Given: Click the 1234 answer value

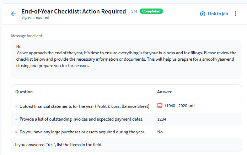Looking at the screenshot, I should 162,119.
